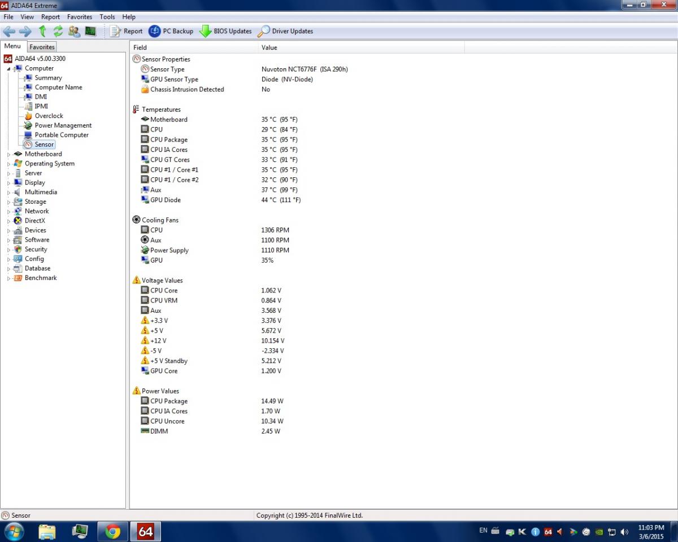Viewport: 678px width, 542px height.
Task: Open the Report menu in the menu bar
Action: coord(51,17)
